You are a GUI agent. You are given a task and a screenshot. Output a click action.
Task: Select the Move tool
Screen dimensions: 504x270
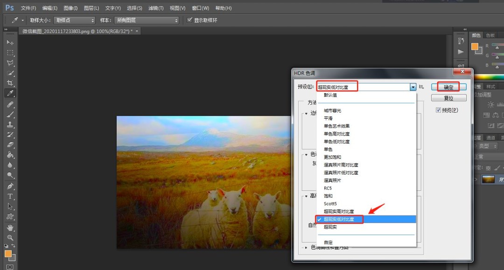tap(10, 42)
